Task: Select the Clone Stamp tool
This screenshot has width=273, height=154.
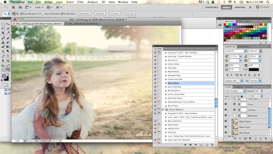Action: [x=3, y=42]
